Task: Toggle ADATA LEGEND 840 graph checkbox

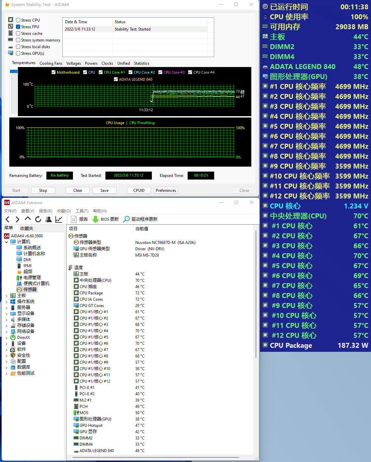Action: pyautogui.click(x=116, y=79)
